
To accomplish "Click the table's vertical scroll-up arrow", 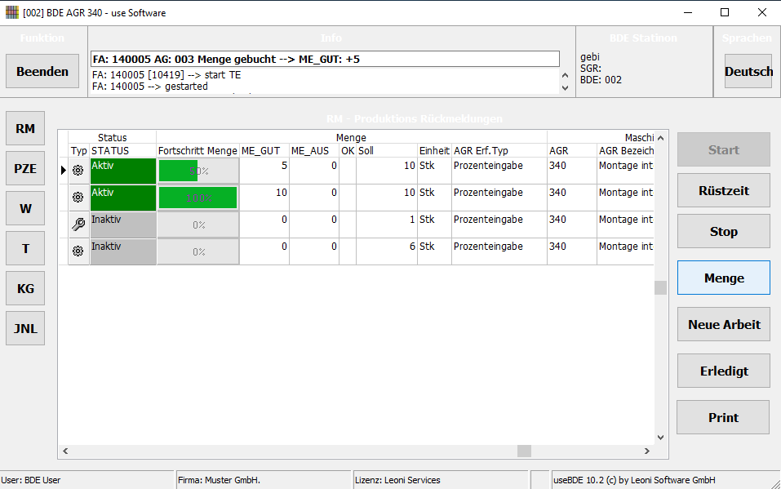I will pos(660,138).
